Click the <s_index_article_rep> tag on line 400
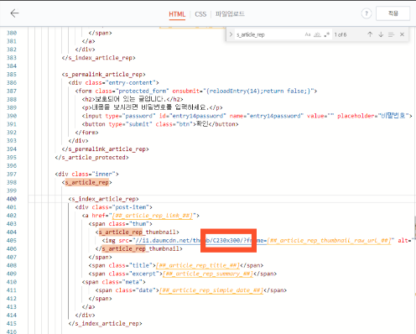Viewport: 416px width, 334px height. tap(104, 199)
